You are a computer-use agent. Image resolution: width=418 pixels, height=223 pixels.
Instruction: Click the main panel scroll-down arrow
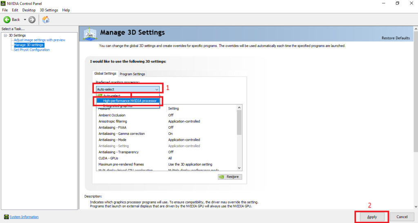tap(416, 207)
